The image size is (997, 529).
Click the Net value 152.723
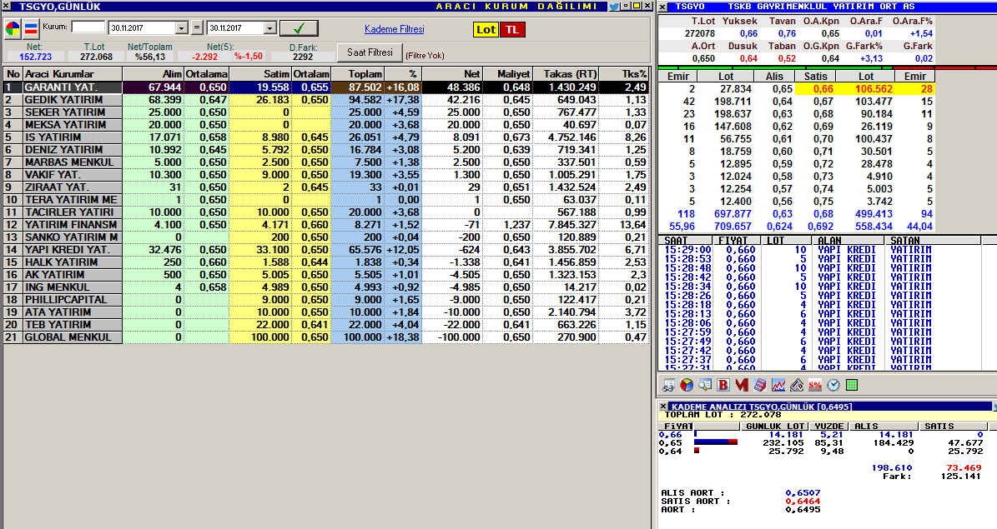click(x=35, y=57)
